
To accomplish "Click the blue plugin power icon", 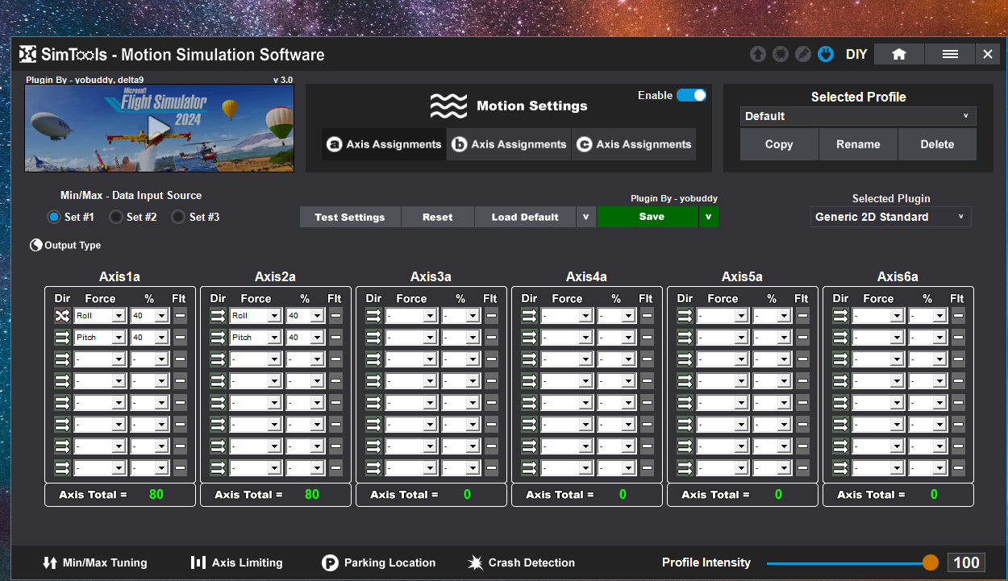I will (x=825, y=54).
